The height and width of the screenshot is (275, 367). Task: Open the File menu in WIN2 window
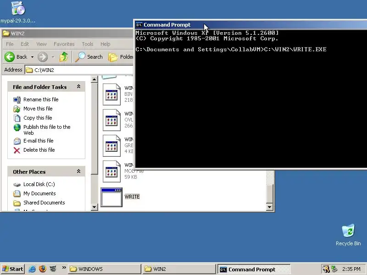[10, 44]
